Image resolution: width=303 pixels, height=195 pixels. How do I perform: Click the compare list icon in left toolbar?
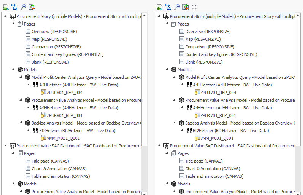tap(32, 7)
